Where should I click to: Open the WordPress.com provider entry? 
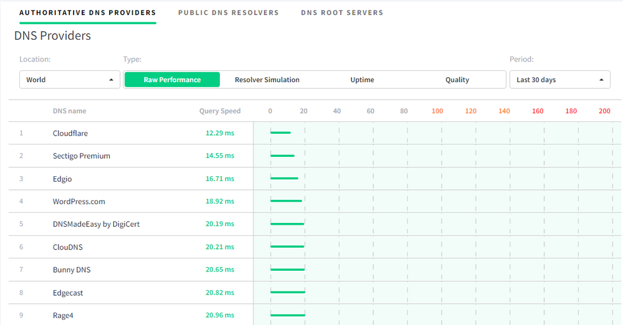pyautogui.click(x=79, y=202)
